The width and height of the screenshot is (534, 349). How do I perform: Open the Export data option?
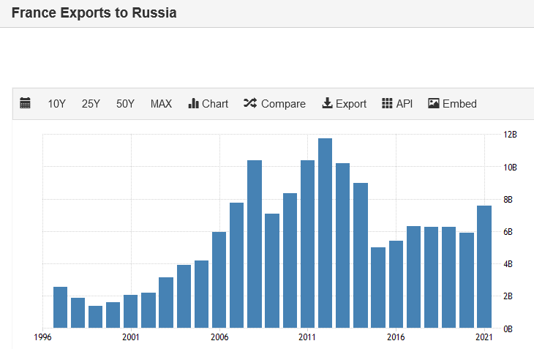(344, 103)
